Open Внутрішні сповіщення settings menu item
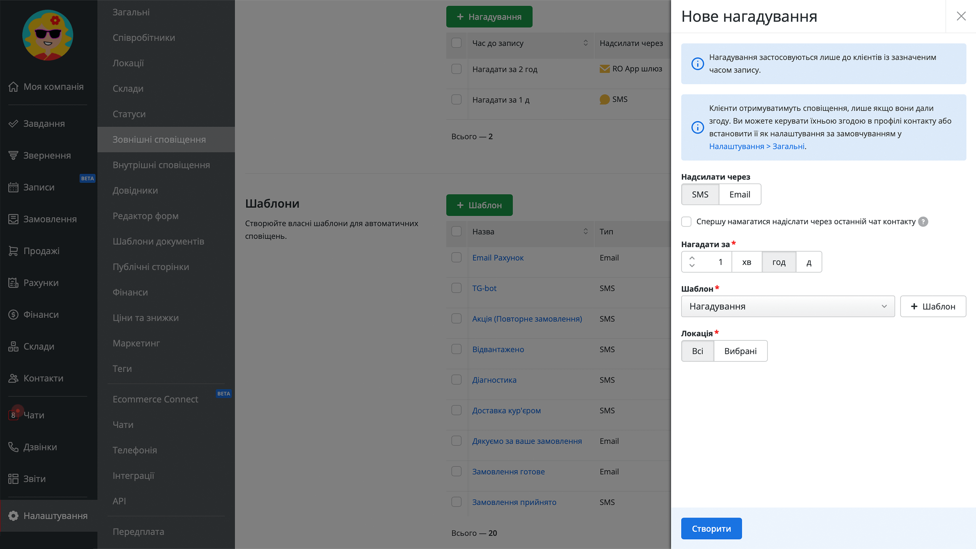The width and height of the screenshot is (976, 549). (x=161, y=165)
